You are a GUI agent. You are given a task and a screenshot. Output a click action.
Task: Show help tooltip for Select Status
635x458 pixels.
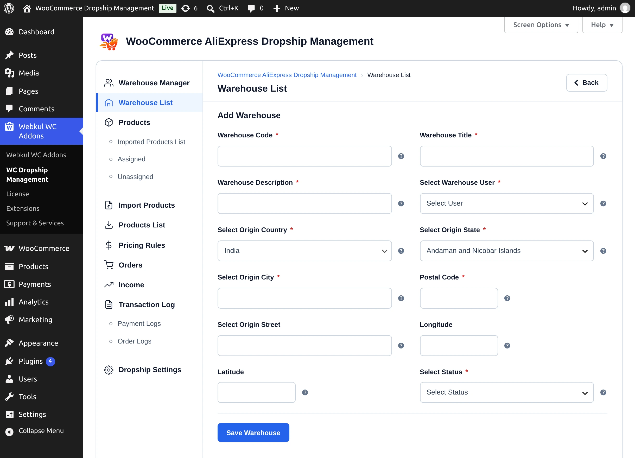pos(603,392)
